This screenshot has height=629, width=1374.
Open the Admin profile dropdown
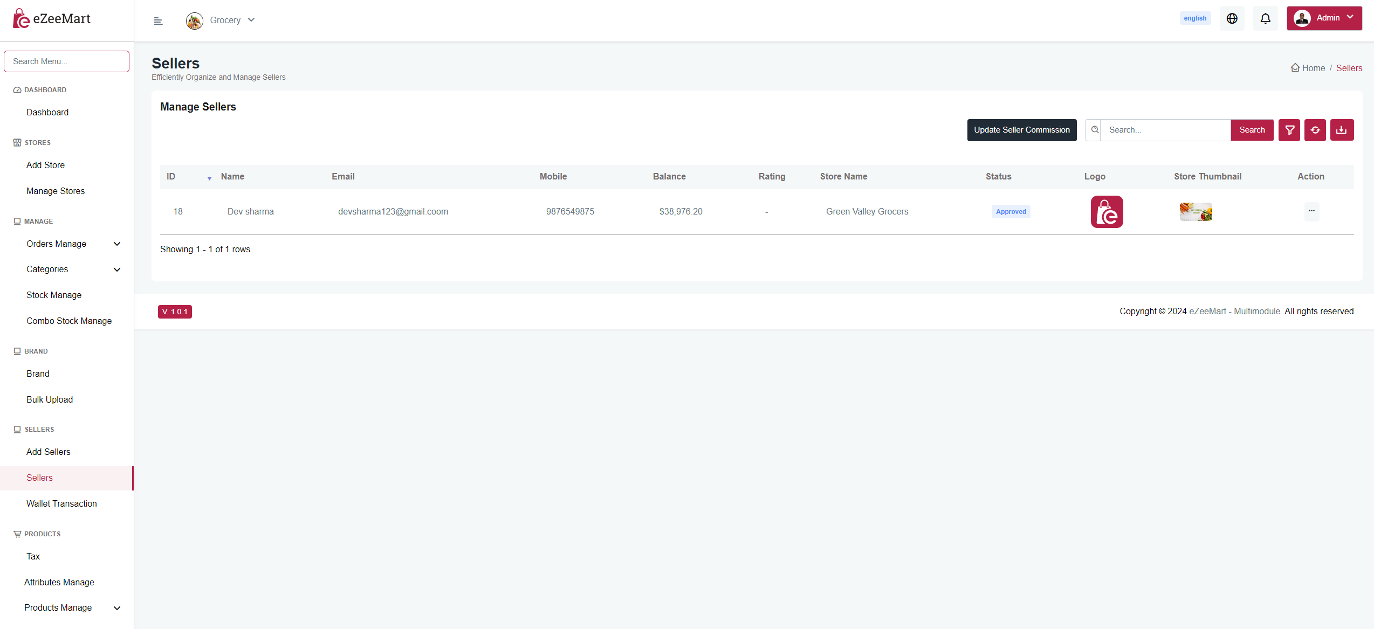[x=1324, y=18]
